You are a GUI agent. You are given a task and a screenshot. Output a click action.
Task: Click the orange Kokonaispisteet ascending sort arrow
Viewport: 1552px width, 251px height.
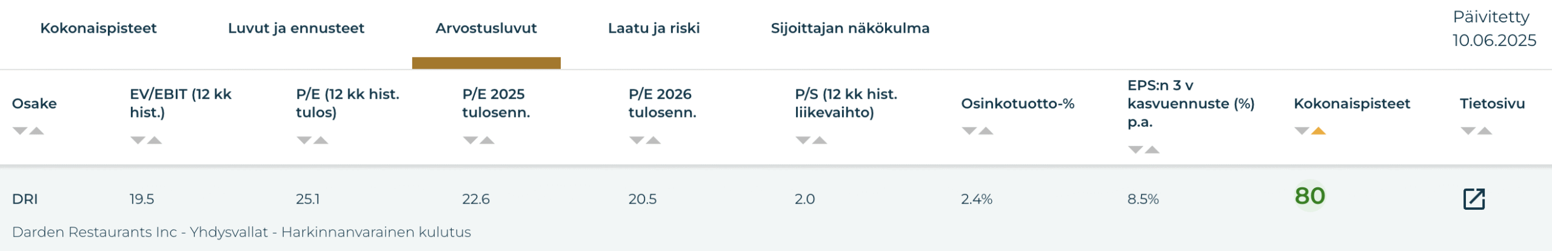1318,131
